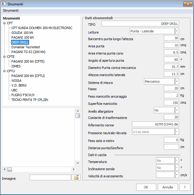Click the horizontal scrollbar right arrow
This screenshot has height=195, width=194.
(x=74, y=169)
